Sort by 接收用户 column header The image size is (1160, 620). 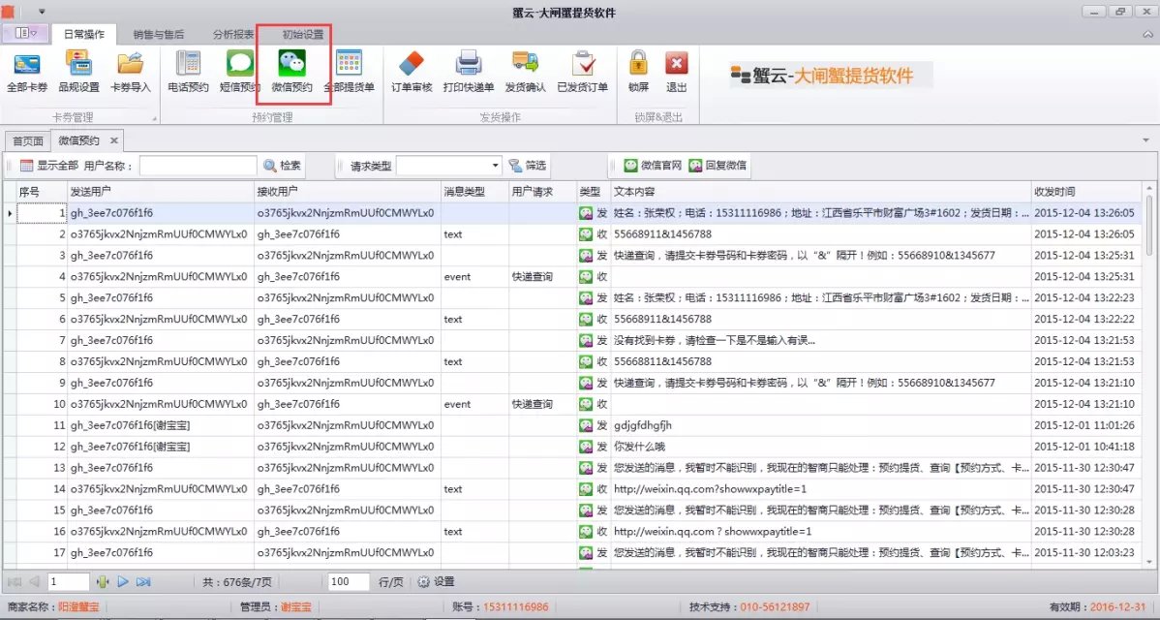347,192
